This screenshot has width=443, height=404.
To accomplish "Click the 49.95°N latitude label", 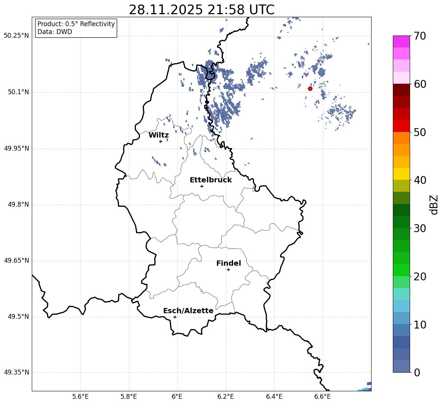I will pyautogui.click(x=16, y=148).
